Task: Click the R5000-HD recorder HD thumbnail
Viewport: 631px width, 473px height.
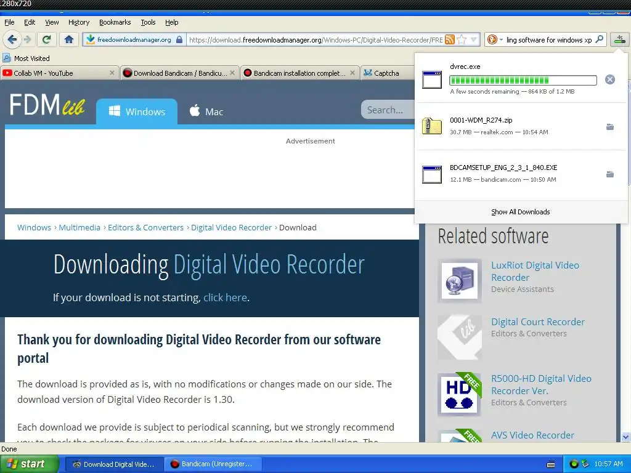Action: coord(460,394)
